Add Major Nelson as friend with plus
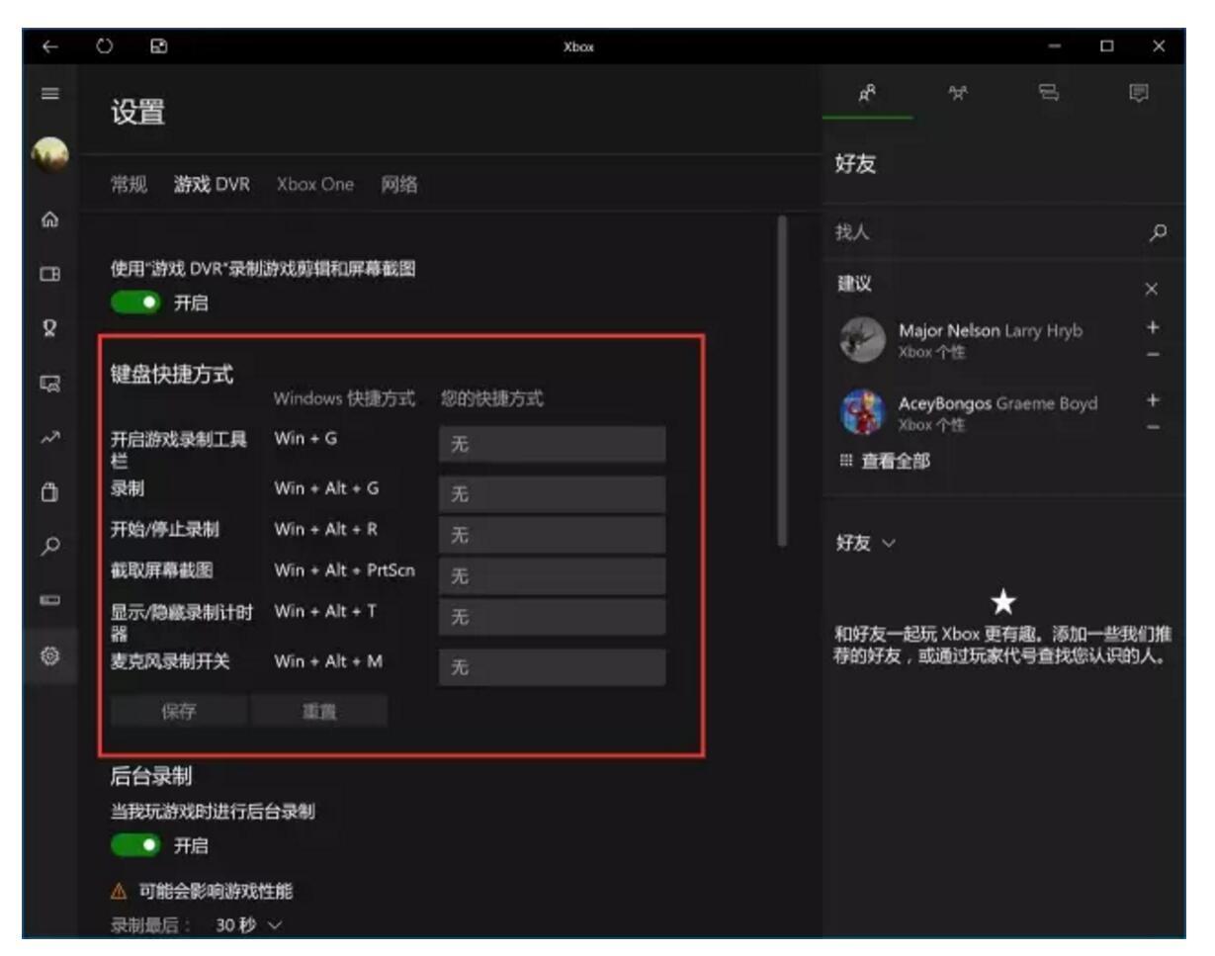The image size is (1215, 956). (x=1153, y=329)
